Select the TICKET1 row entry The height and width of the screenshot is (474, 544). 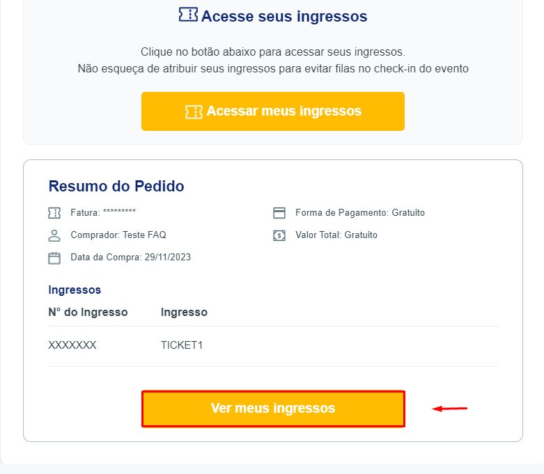[182, 345]
